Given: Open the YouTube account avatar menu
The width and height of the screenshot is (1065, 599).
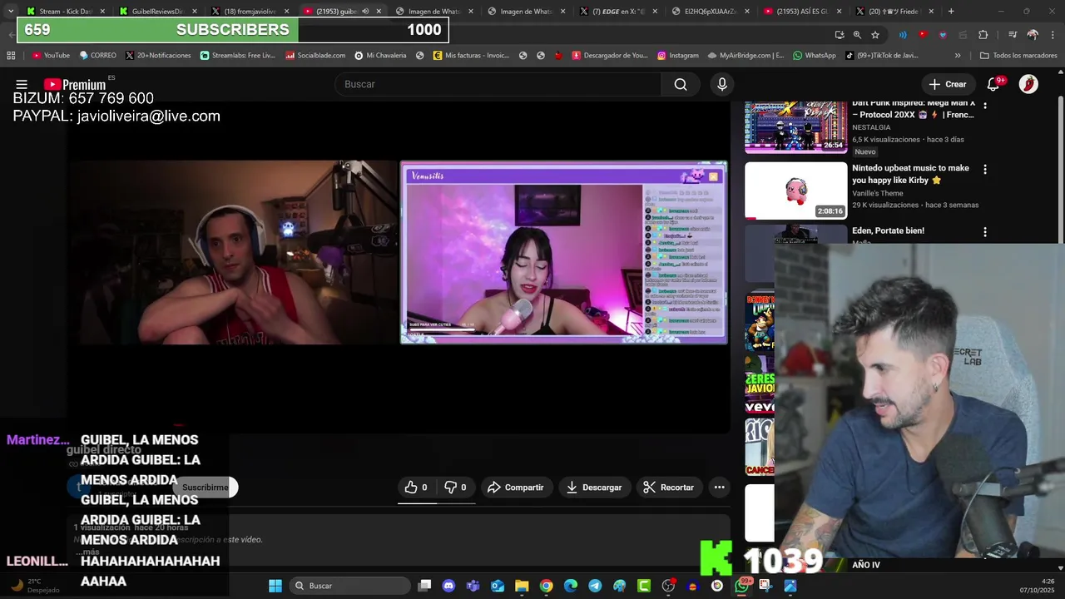Looking at the screenshot, I should click(1028, 84).
